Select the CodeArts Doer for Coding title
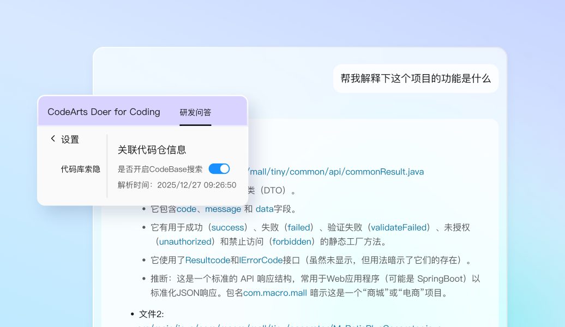Viewport: 565px width, 327px height. click(104, 112)
